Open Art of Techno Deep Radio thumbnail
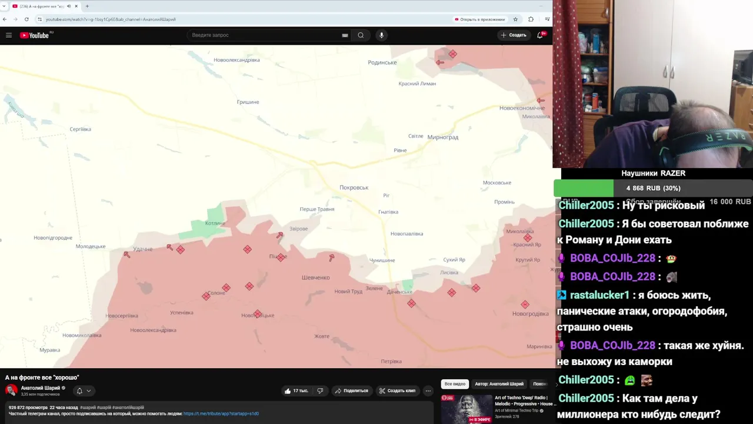The height and width of the screenshot is (424, 753). point(467,409)
